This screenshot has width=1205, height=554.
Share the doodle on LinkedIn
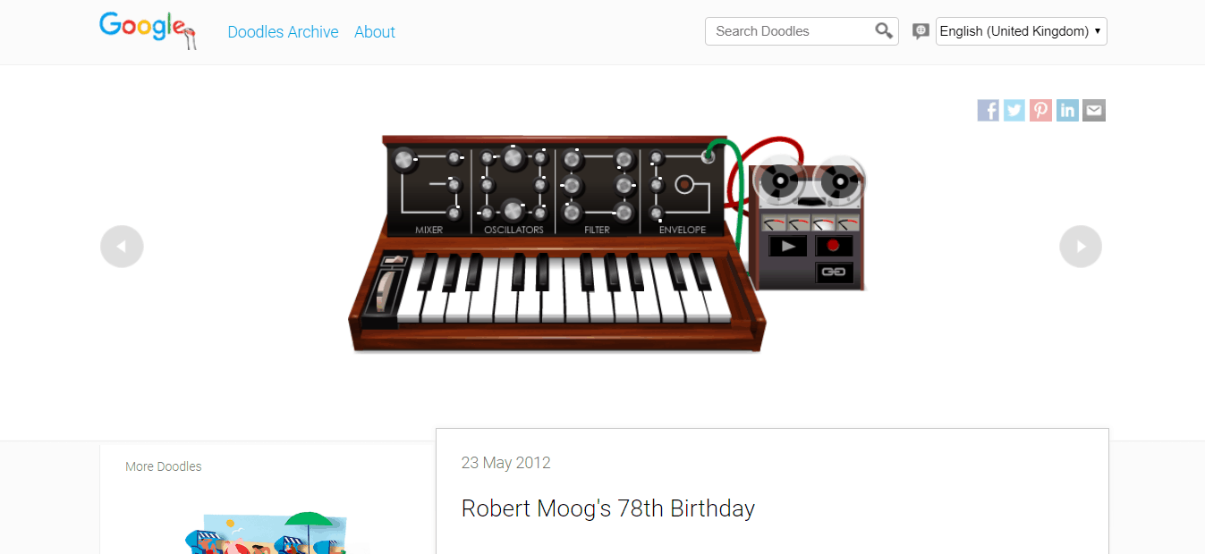[x=1067, y=110]
